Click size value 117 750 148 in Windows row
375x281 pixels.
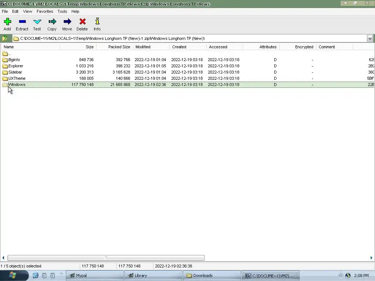point(82,85)
